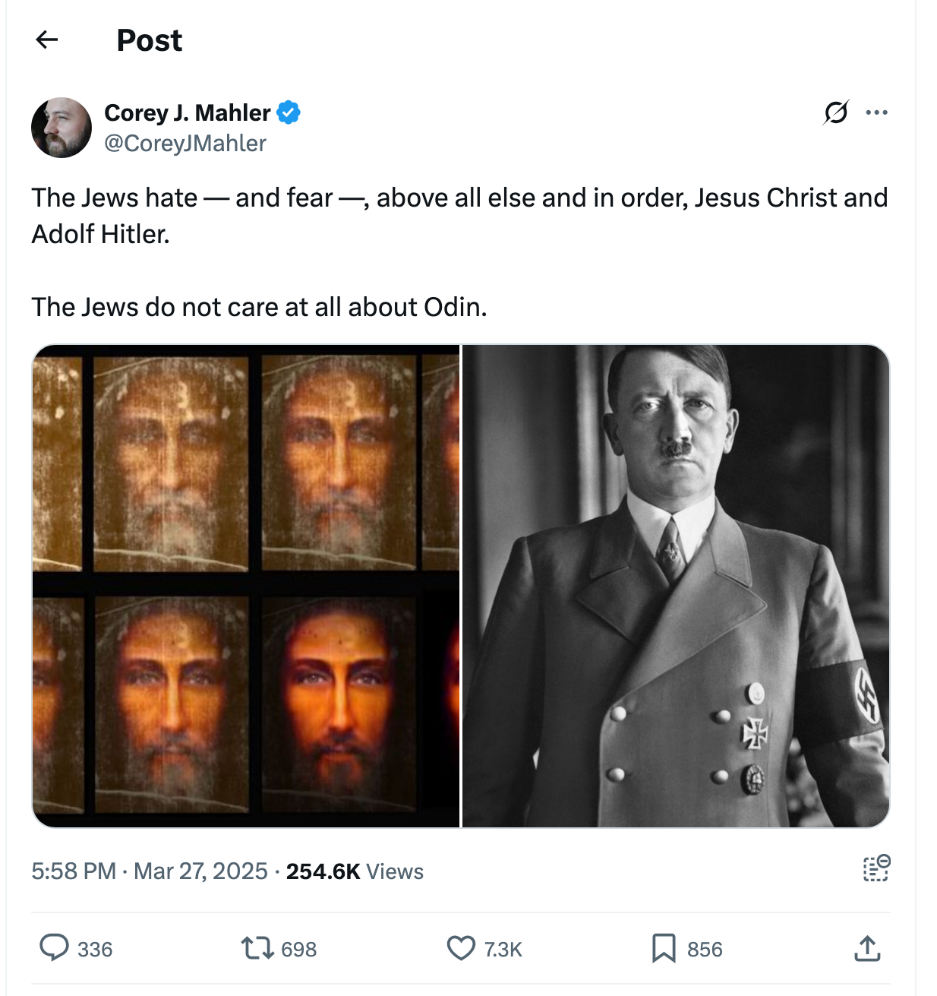Click the reply speech bubble icon
The width and height of the screenshot is (937, 996).
(54, 948)
